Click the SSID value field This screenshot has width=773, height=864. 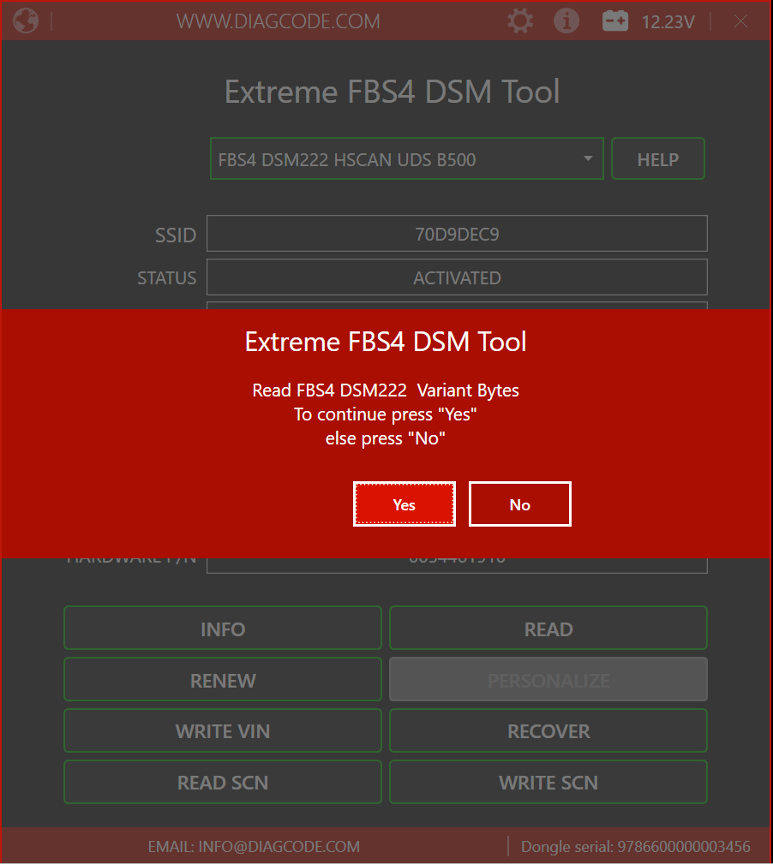click(457, 234)
